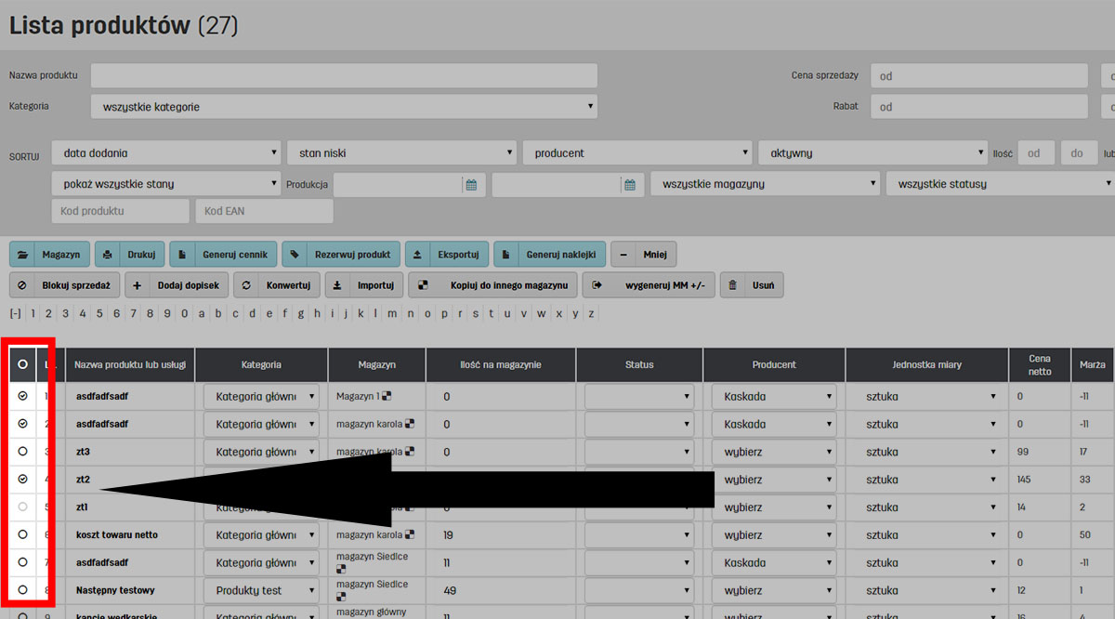Filter products by letter 'k'
The image size is (1115, 619).
coord(361,314)
